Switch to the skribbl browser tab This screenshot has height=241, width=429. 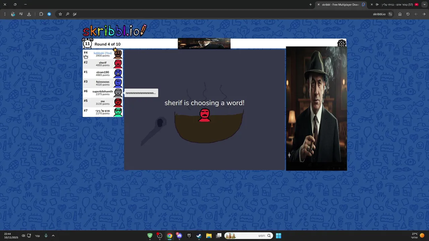[x=341, y=5]
